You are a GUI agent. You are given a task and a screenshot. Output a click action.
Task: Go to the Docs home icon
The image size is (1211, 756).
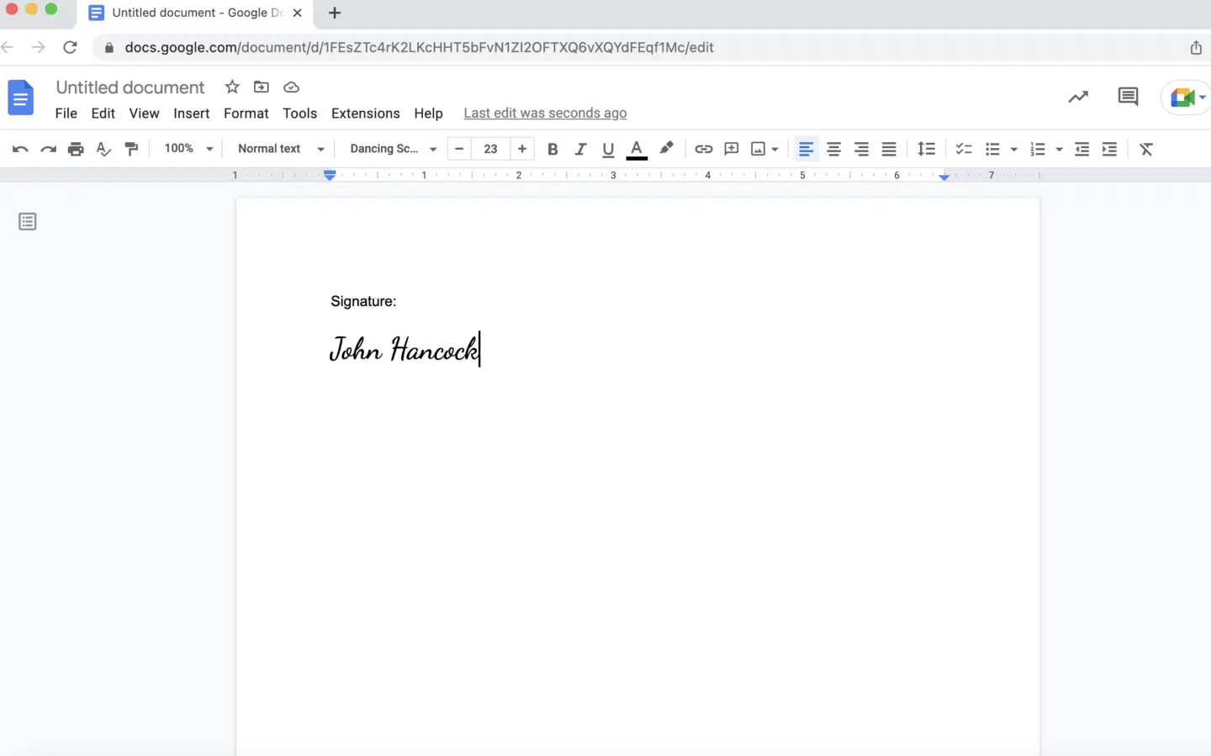21,98
